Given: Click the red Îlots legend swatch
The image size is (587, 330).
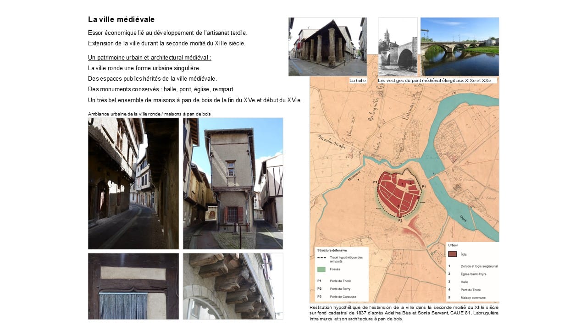Looking at the screenshot, I should [x=453, y=254].
